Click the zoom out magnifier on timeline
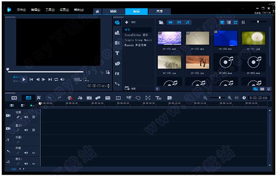 pyautogui.click(x=205, y=98)
